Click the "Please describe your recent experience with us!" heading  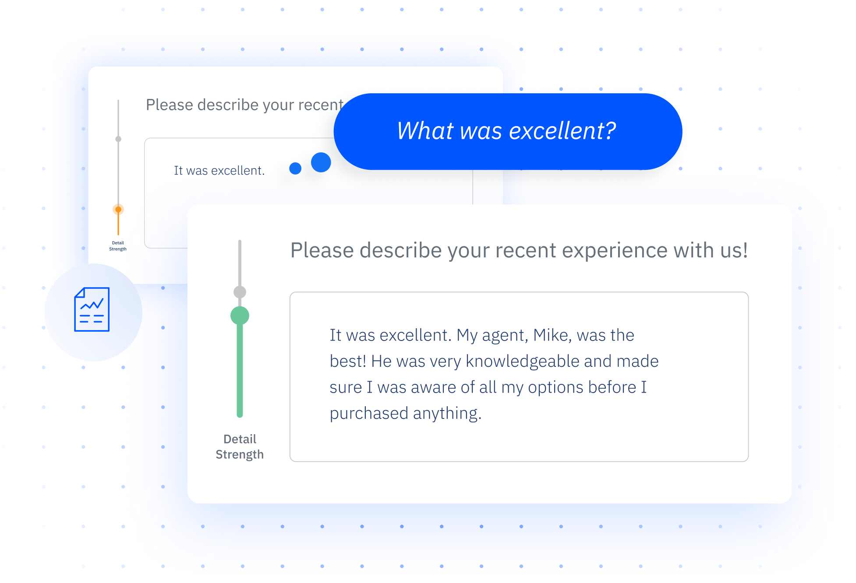click(x=519, y=250)
